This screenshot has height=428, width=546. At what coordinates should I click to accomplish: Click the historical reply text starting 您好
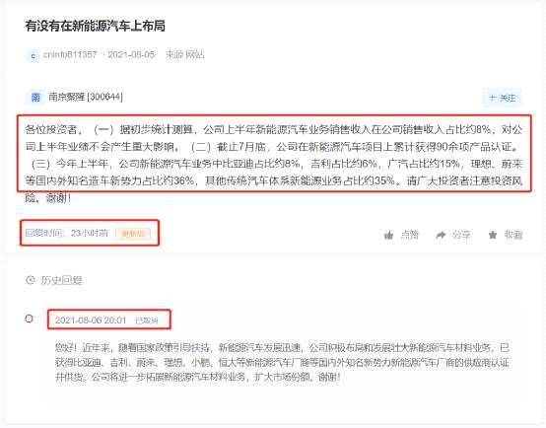point(282,362)
